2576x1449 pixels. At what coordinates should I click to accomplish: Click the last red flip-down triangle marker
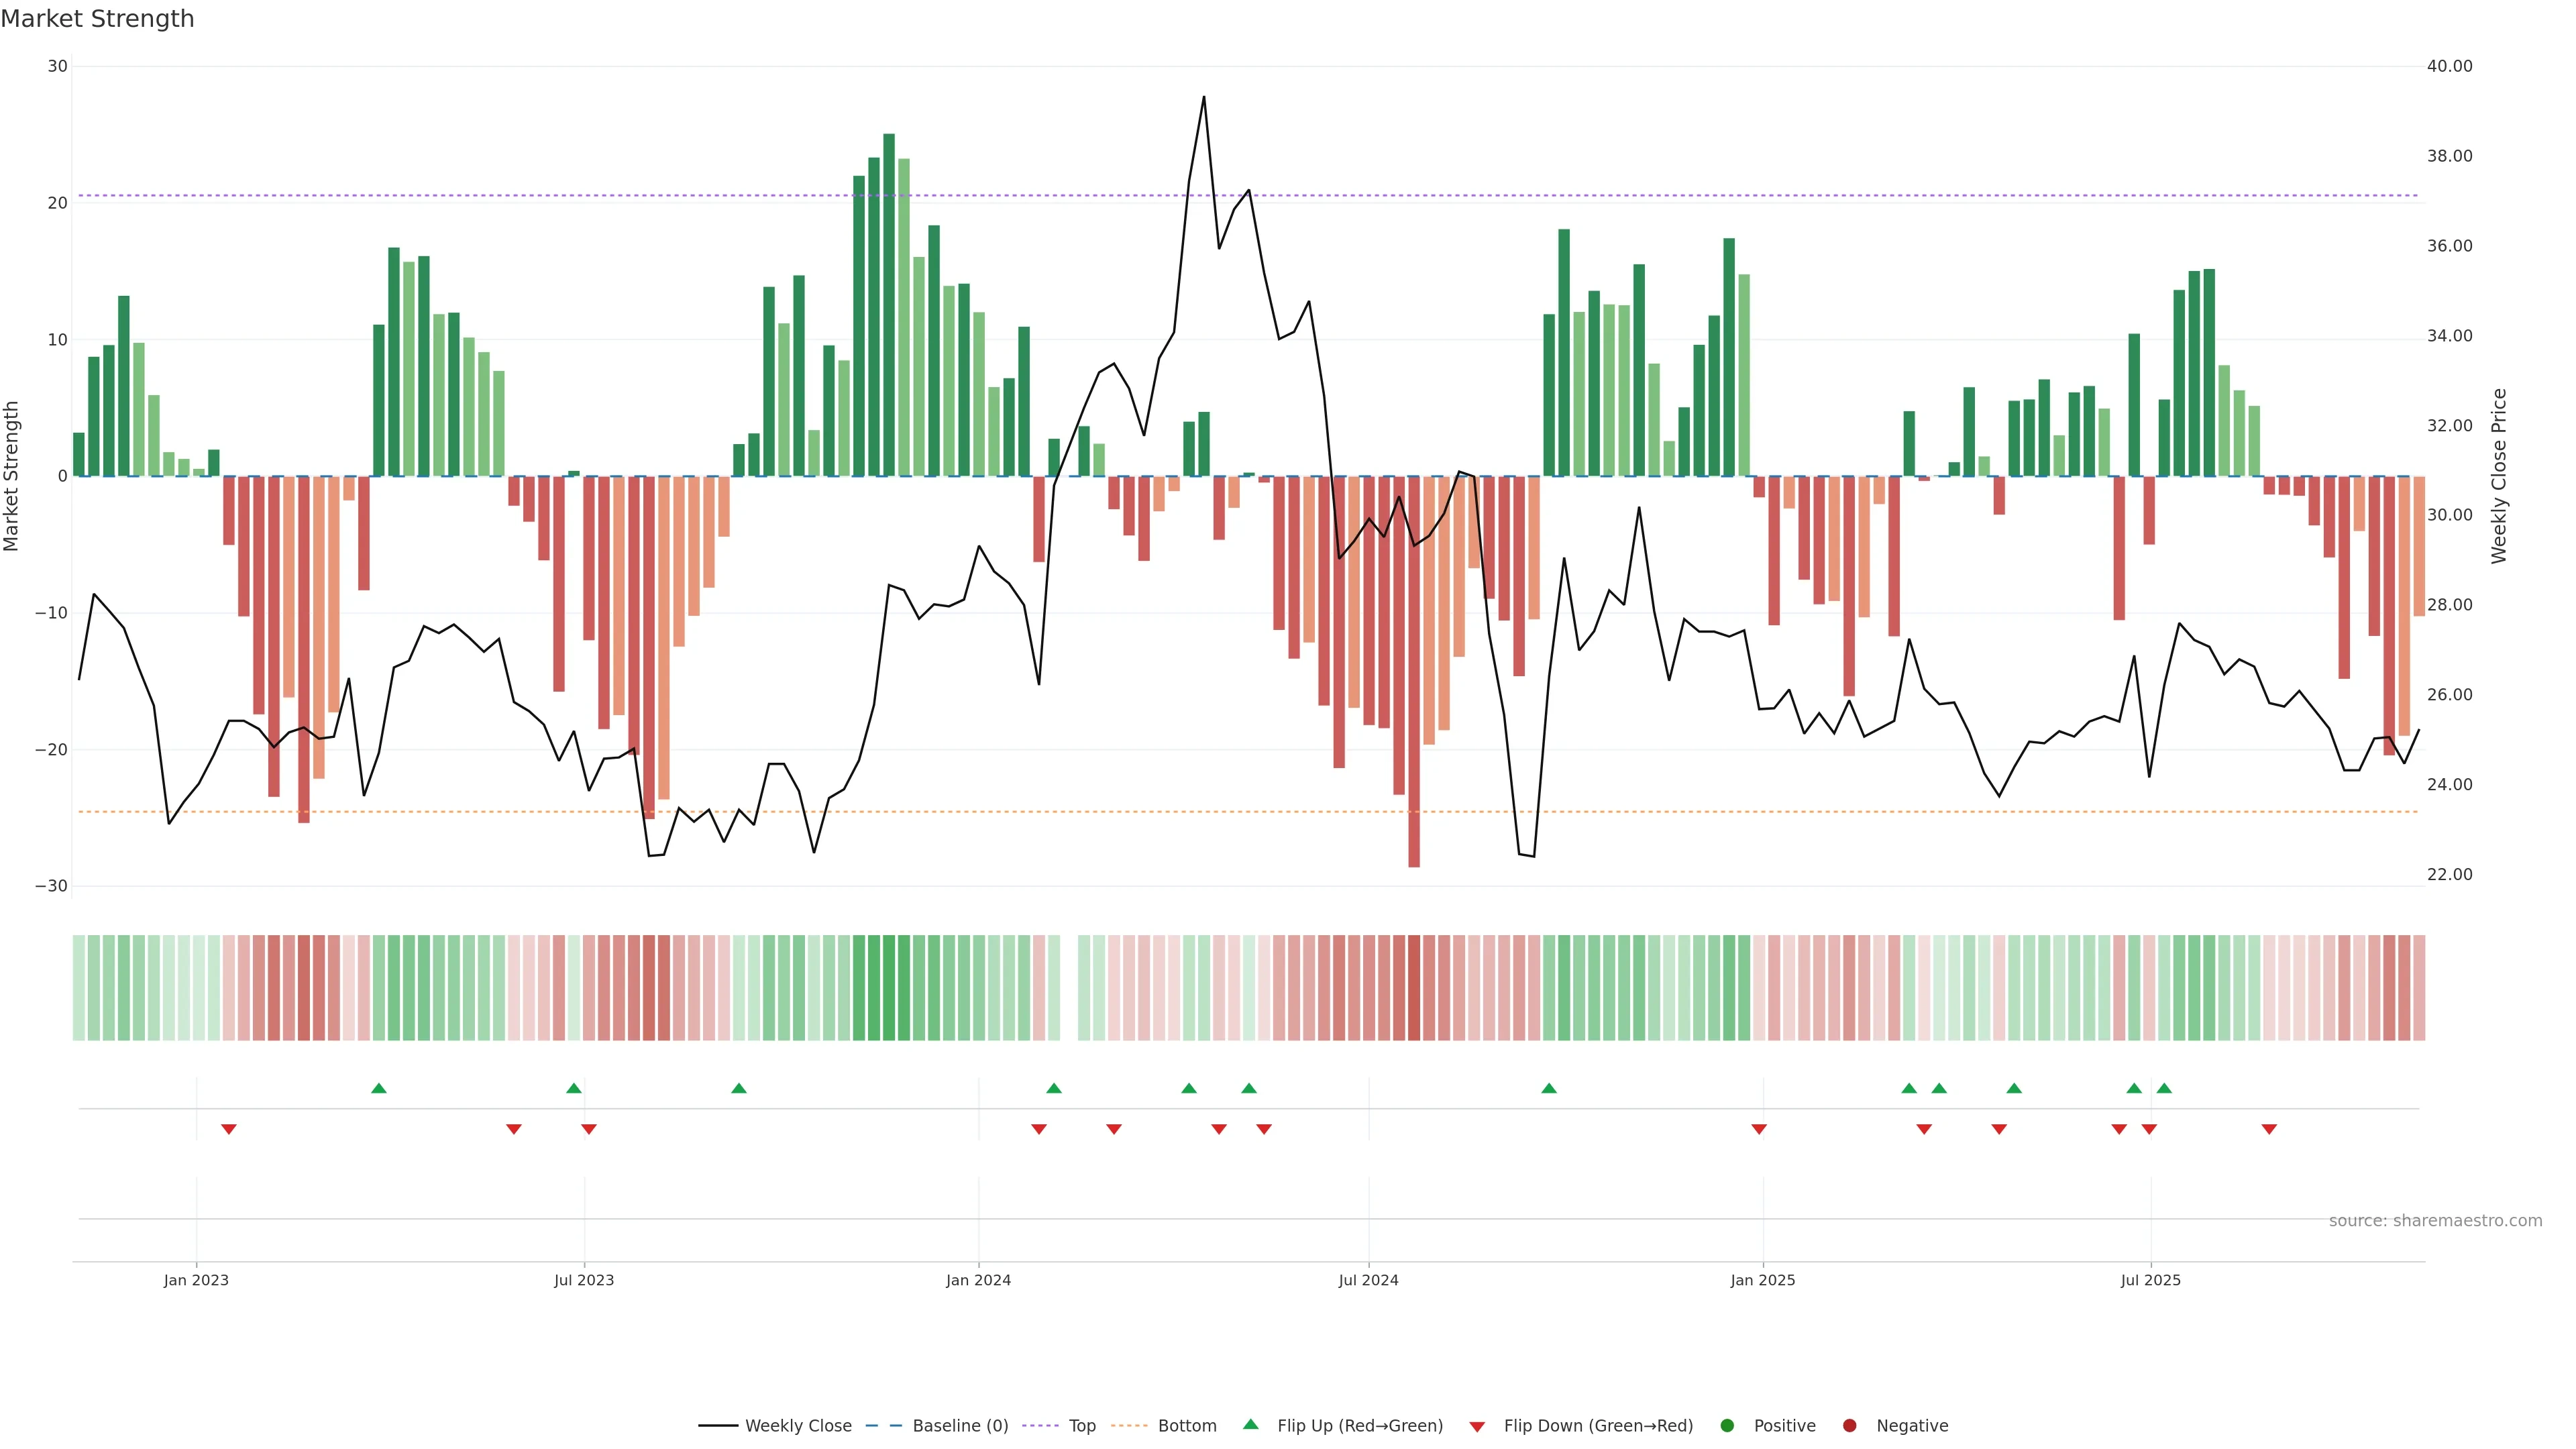click(2269, 1129)
